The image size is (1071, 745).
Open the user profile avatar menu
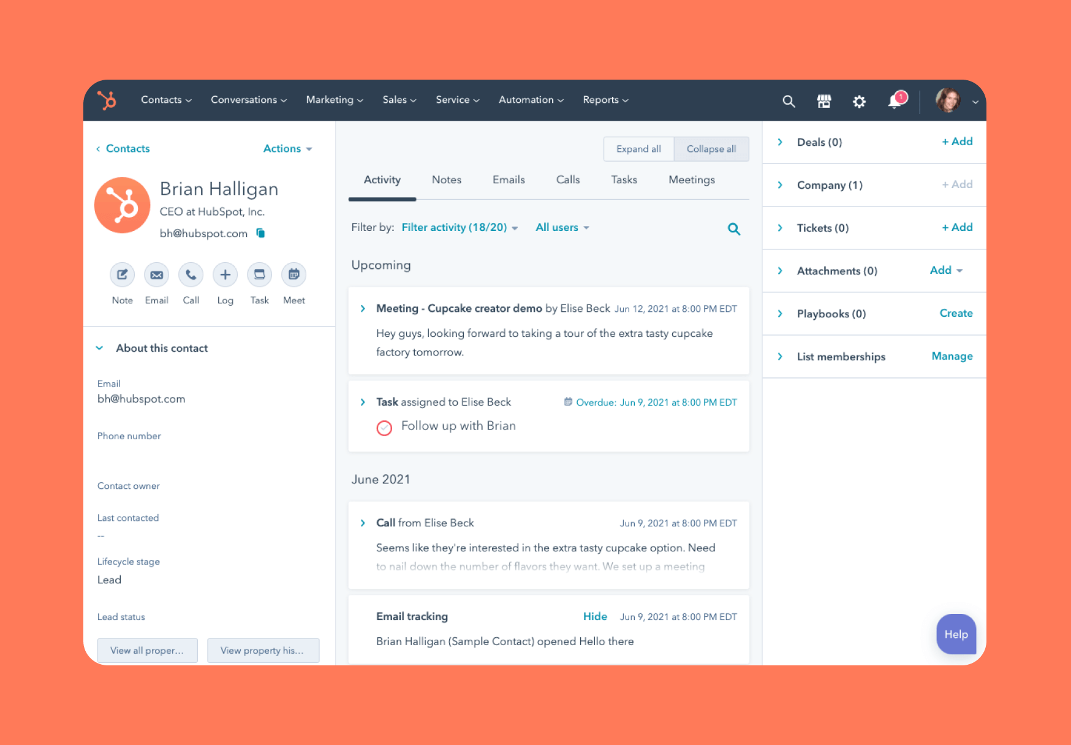[x=948, y=100]
